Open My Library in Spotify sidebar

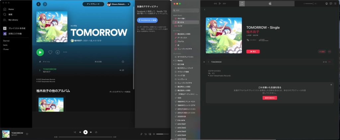click(11, 20)
